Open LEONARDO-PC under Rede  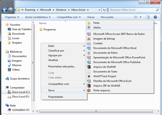[19, 110]
